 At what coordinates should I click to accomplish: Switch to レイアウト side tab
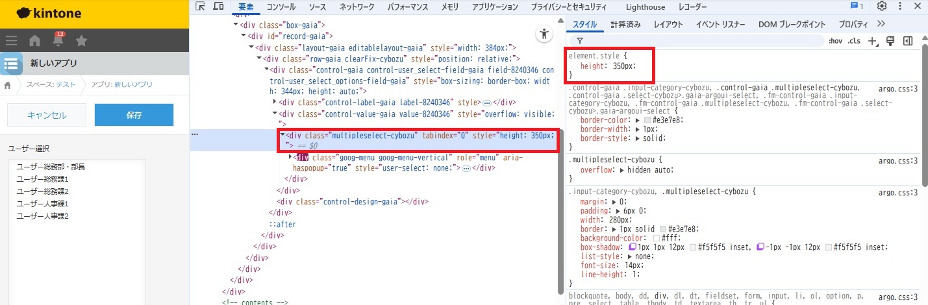point(668,24)
